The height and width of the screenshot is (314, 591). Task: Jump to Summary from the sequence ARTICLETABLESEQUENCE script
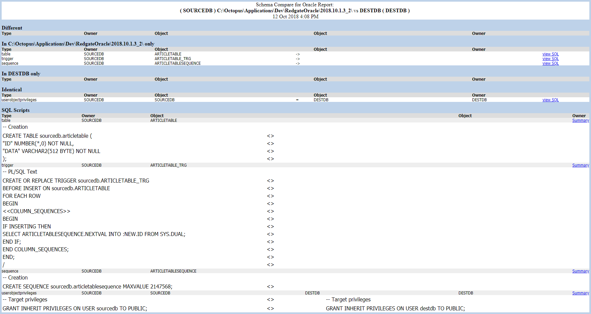coord(580,271)
